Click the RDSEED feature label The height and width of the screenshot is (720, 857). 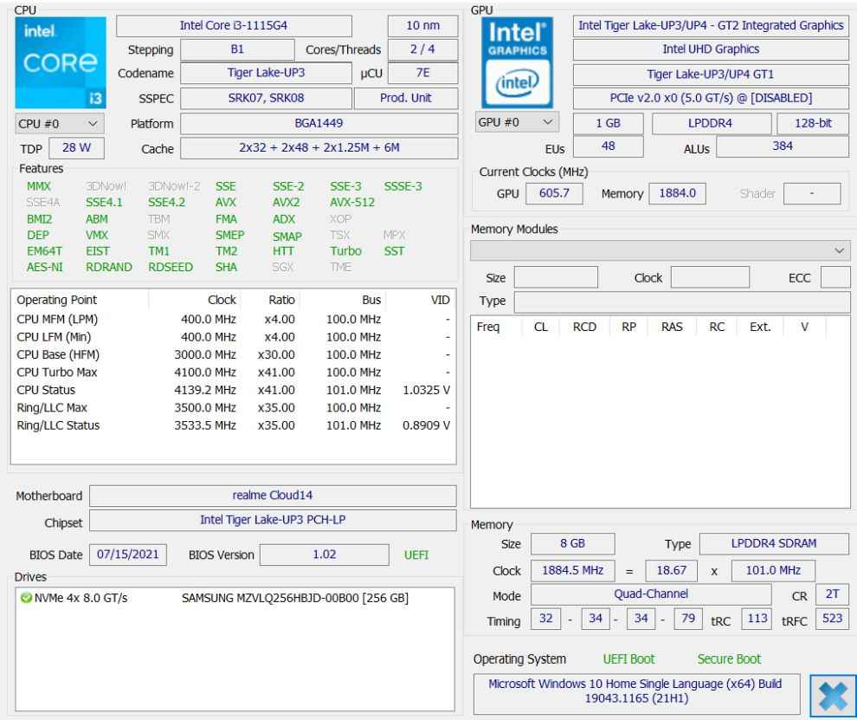[x=171, y=267]
